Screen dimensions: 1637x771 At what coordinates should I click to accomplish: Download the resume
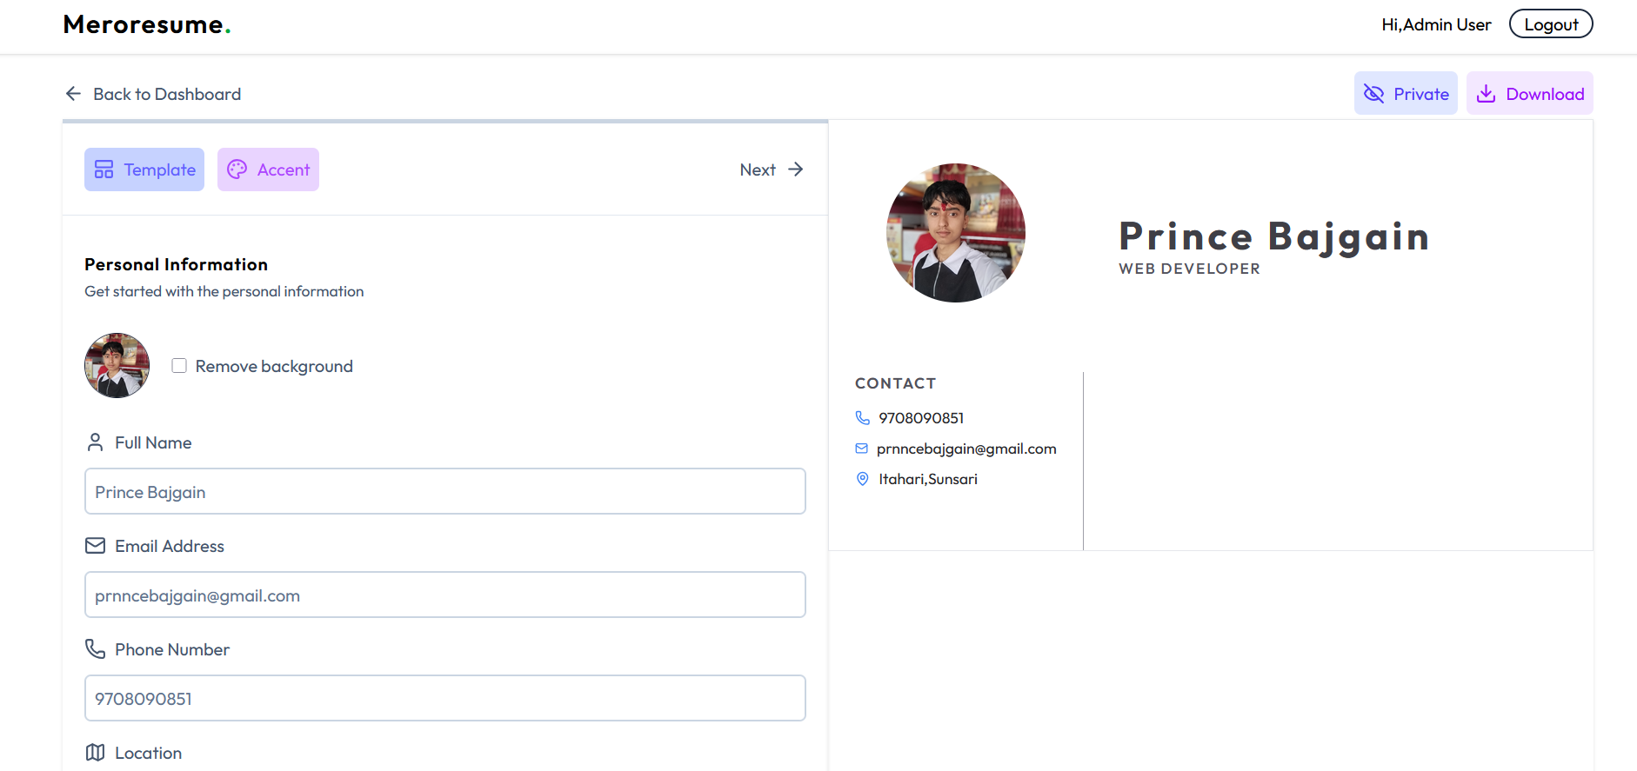tap(1530, 94)
